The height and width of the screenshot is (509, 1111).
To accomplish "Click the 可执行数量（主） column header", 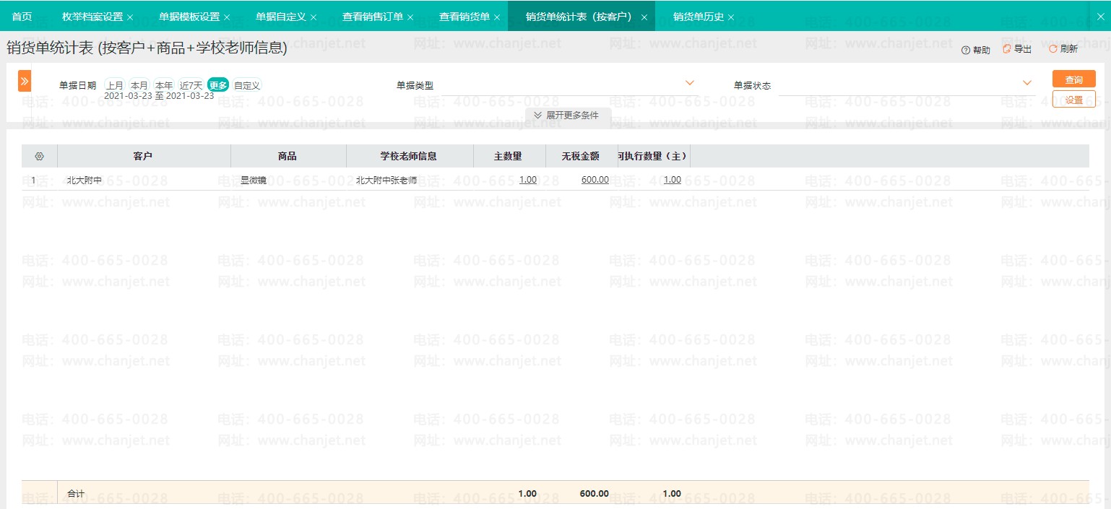I will click(x=654, y=156).
